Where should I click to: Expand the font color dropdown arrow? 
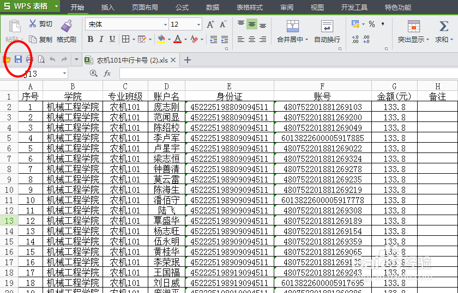pos(185,39)
